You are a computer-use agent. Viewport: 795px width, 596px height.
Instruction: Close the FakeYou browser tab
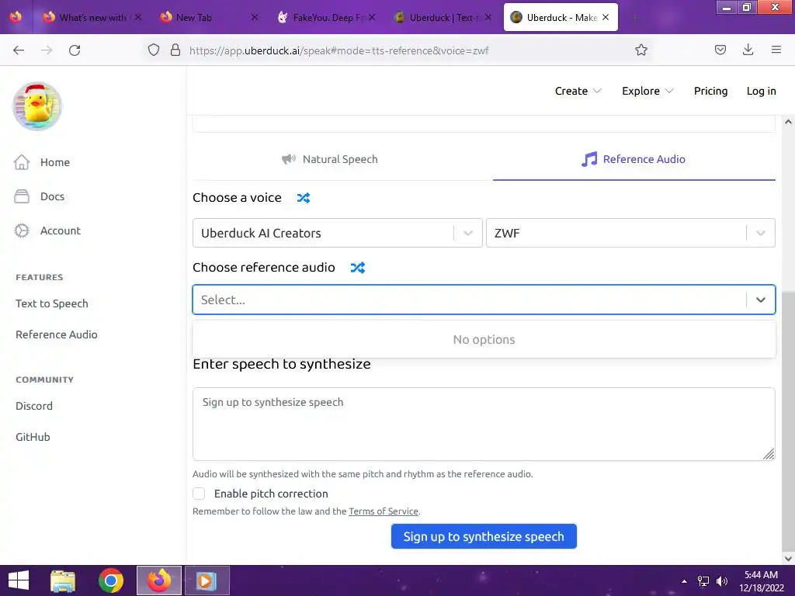coord(372,17)
